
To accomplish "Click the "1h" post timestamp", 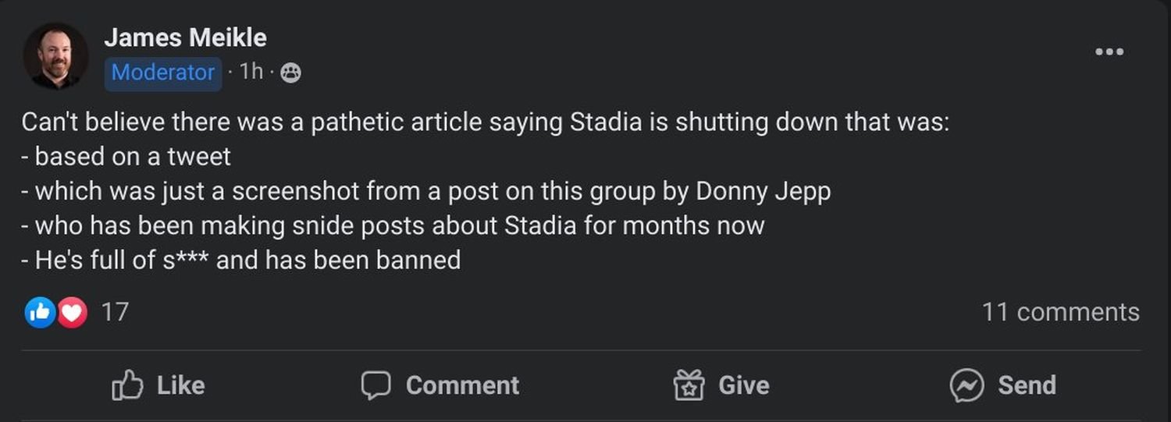I will 251,72.
